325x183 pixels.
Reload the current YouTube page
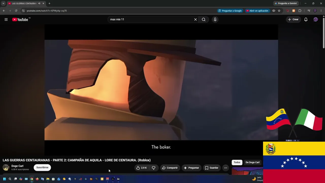(x=16, y=11)
